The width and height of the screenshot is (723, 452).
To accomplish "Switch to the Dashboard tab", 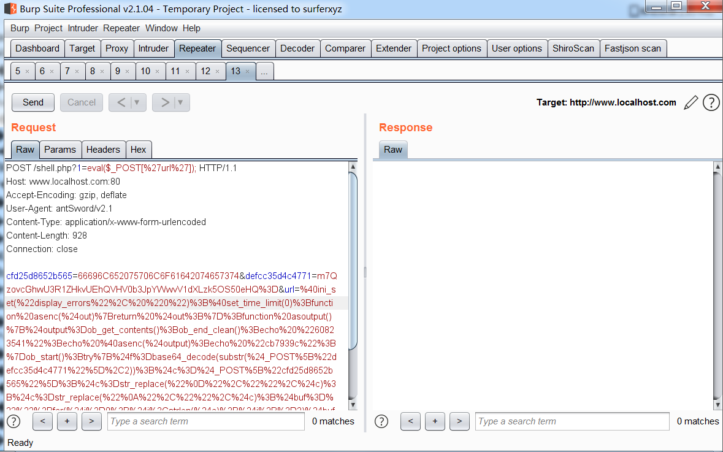I will [x=37, y=48].
